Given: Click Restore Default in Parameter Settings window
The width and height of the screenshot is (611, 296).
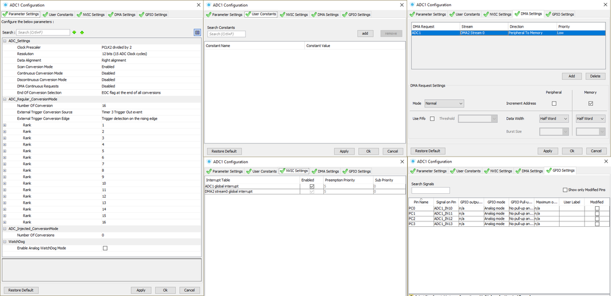Looking at the screenshot, I should click(x=21, y=290).
